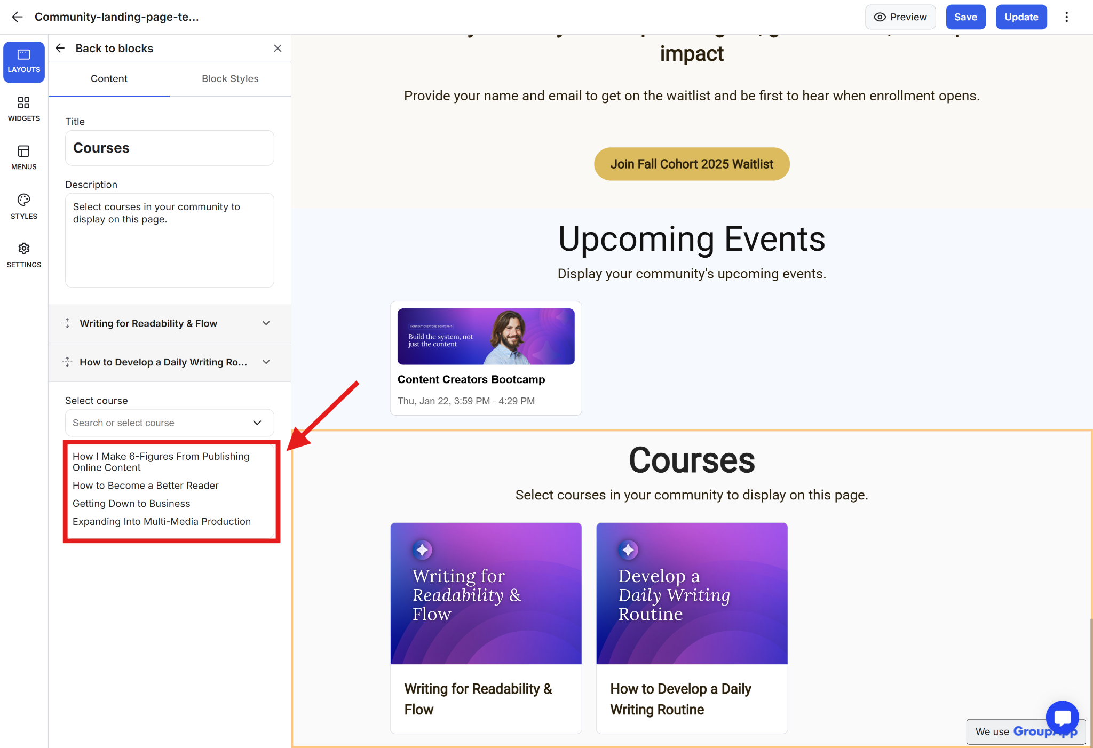The height and width of the screenshot is (748, 1093).
Task: Open the Content Creators Bootcamp event thumbnail
Action: click(x=486, y=337)
